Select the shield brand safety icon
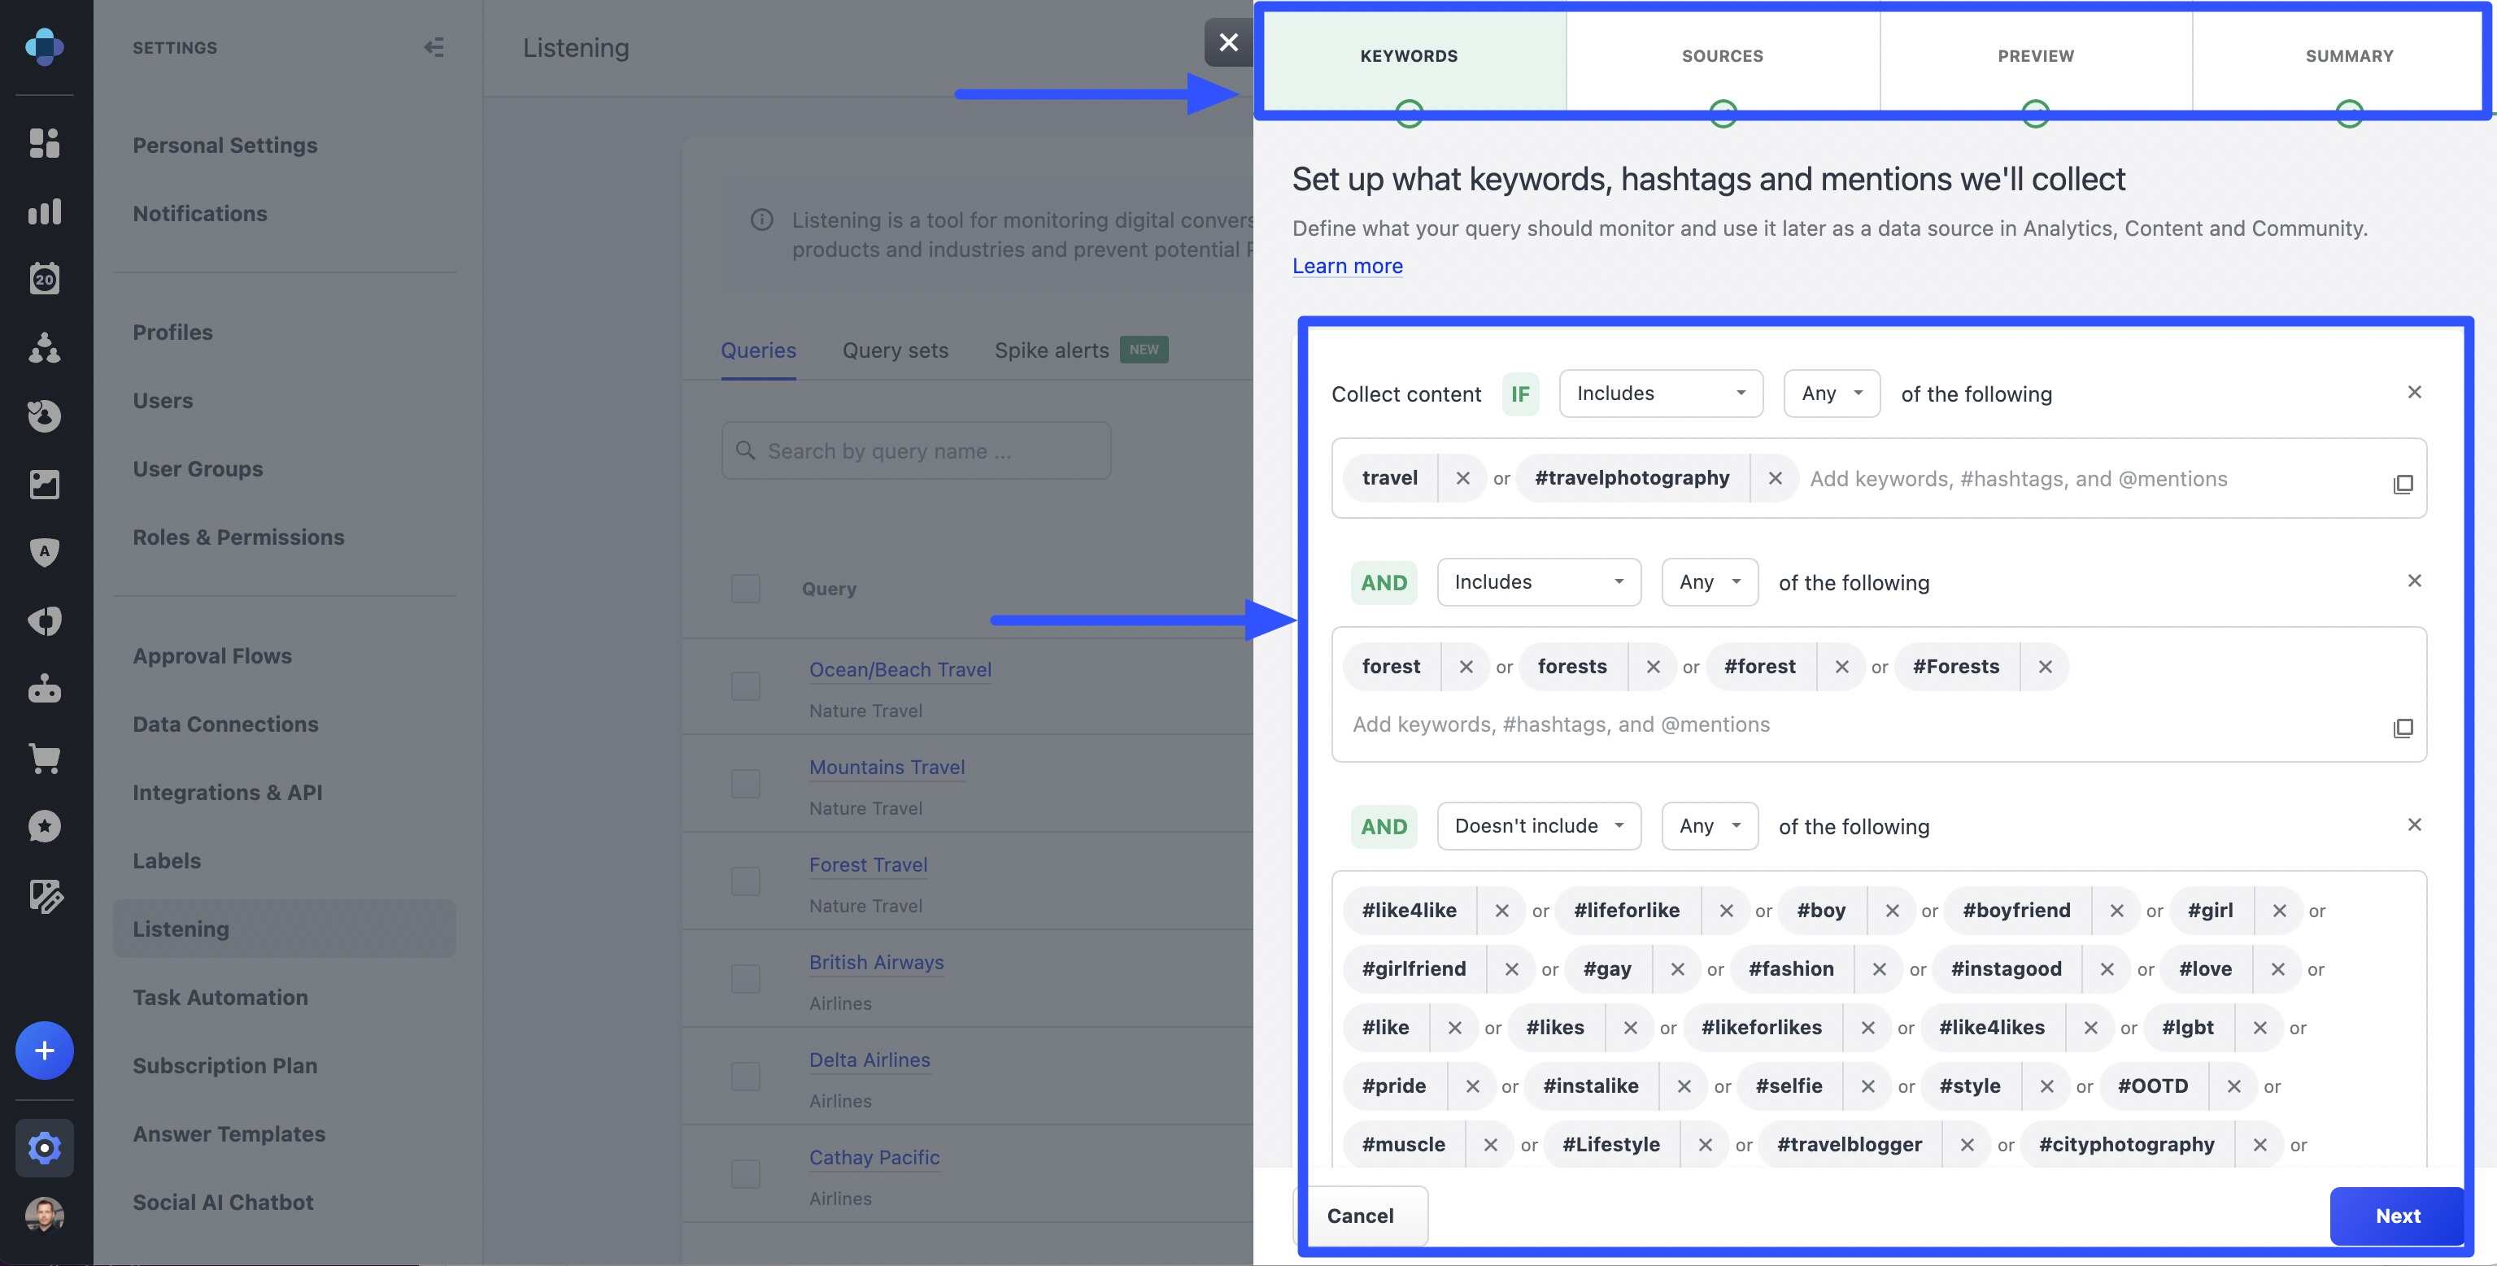The height and width of the screenshot is (1266, 2497). [45, 551]
